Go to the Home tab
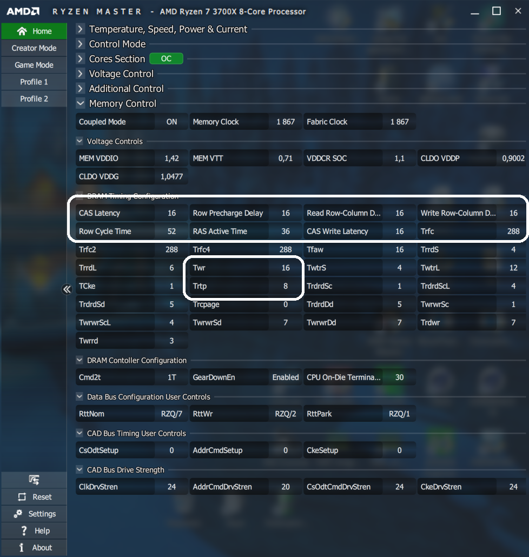Screen dimensions: 529x557 point(34,31)
